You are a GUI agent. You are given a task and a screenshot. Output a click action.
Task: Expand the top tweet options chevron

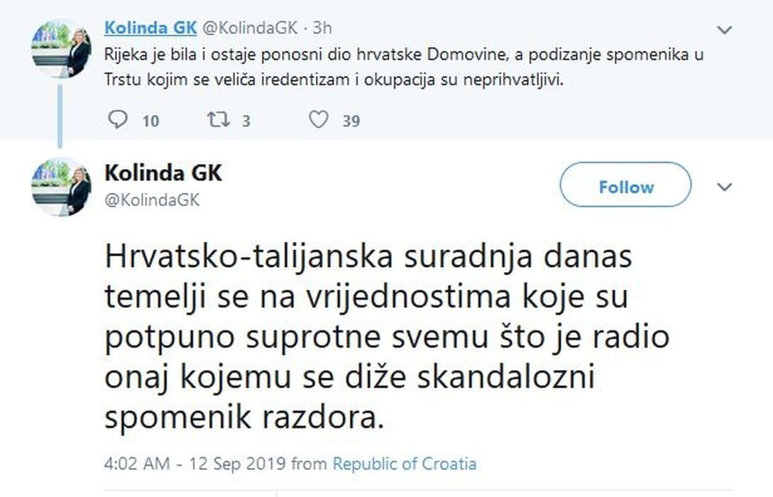[725, 31]
